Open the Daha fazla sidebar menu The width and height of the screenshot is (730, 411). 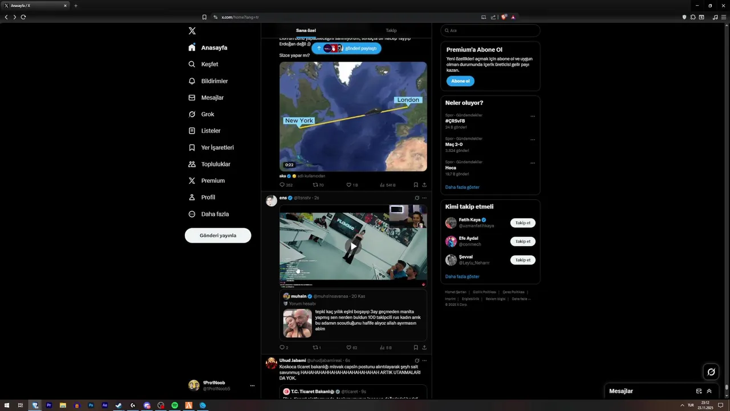coord(209,214)
